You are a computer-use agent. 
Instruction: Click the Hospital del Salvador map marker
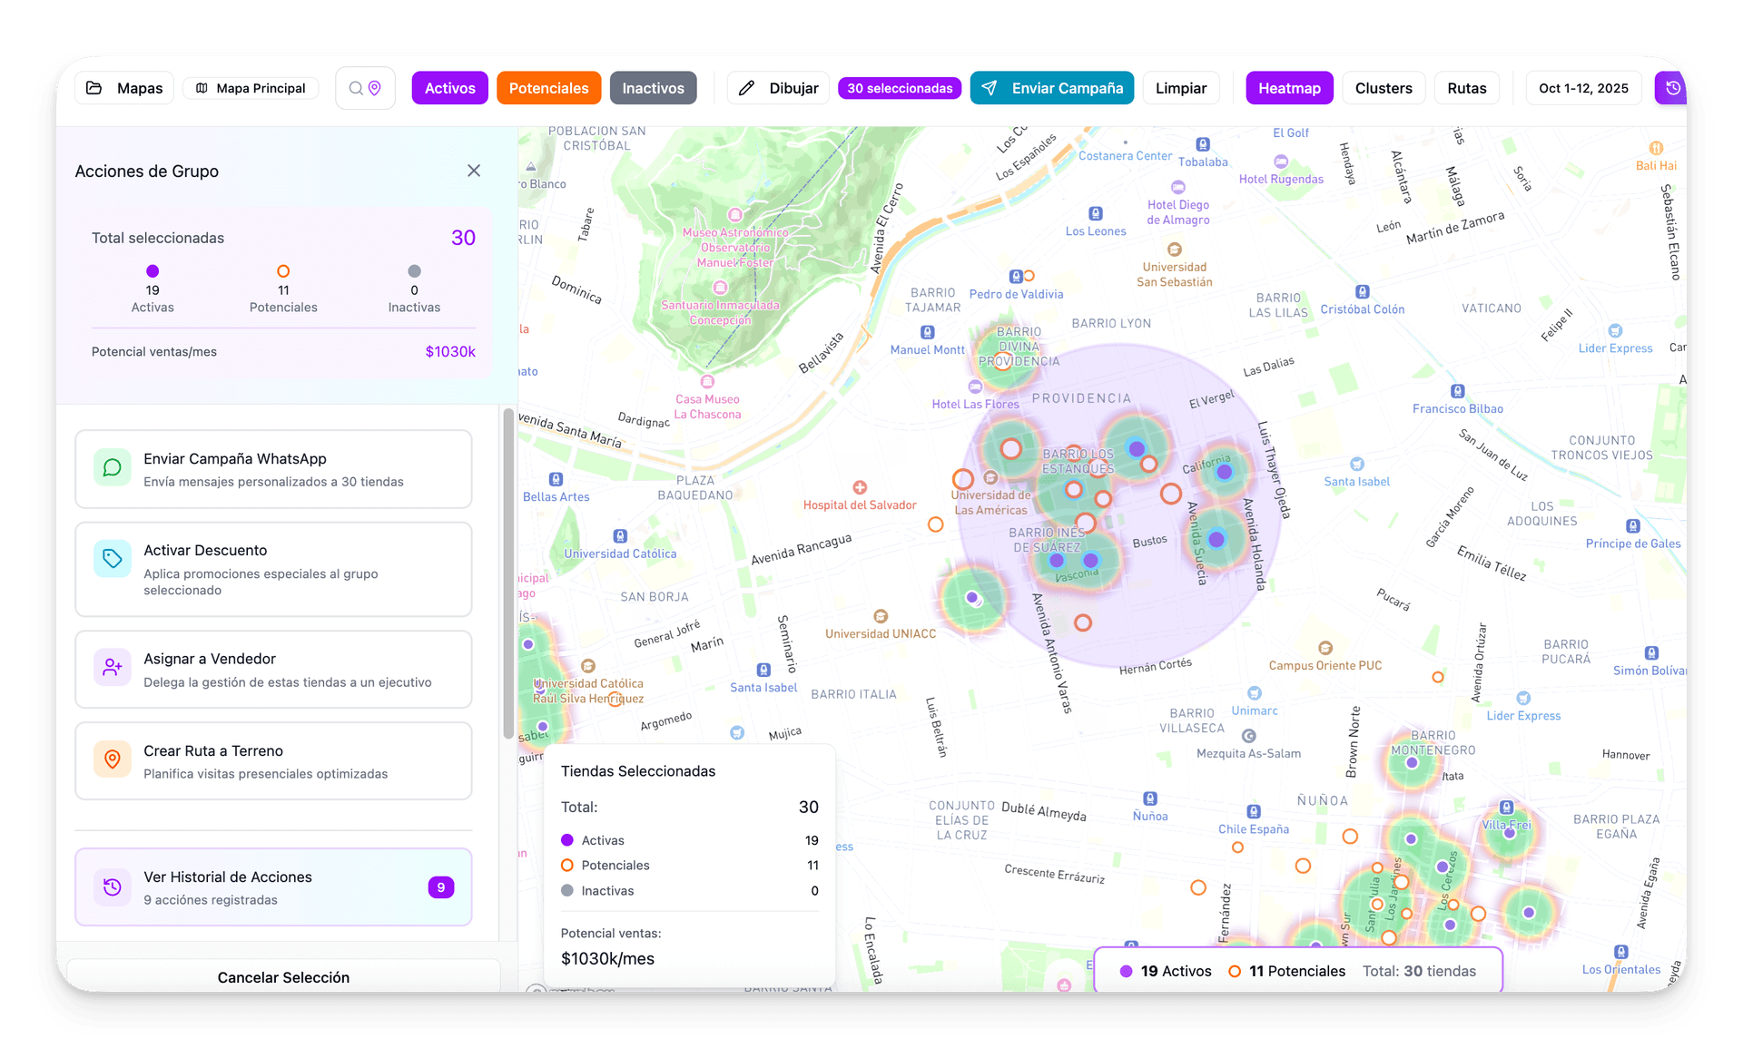coord(860,488)
